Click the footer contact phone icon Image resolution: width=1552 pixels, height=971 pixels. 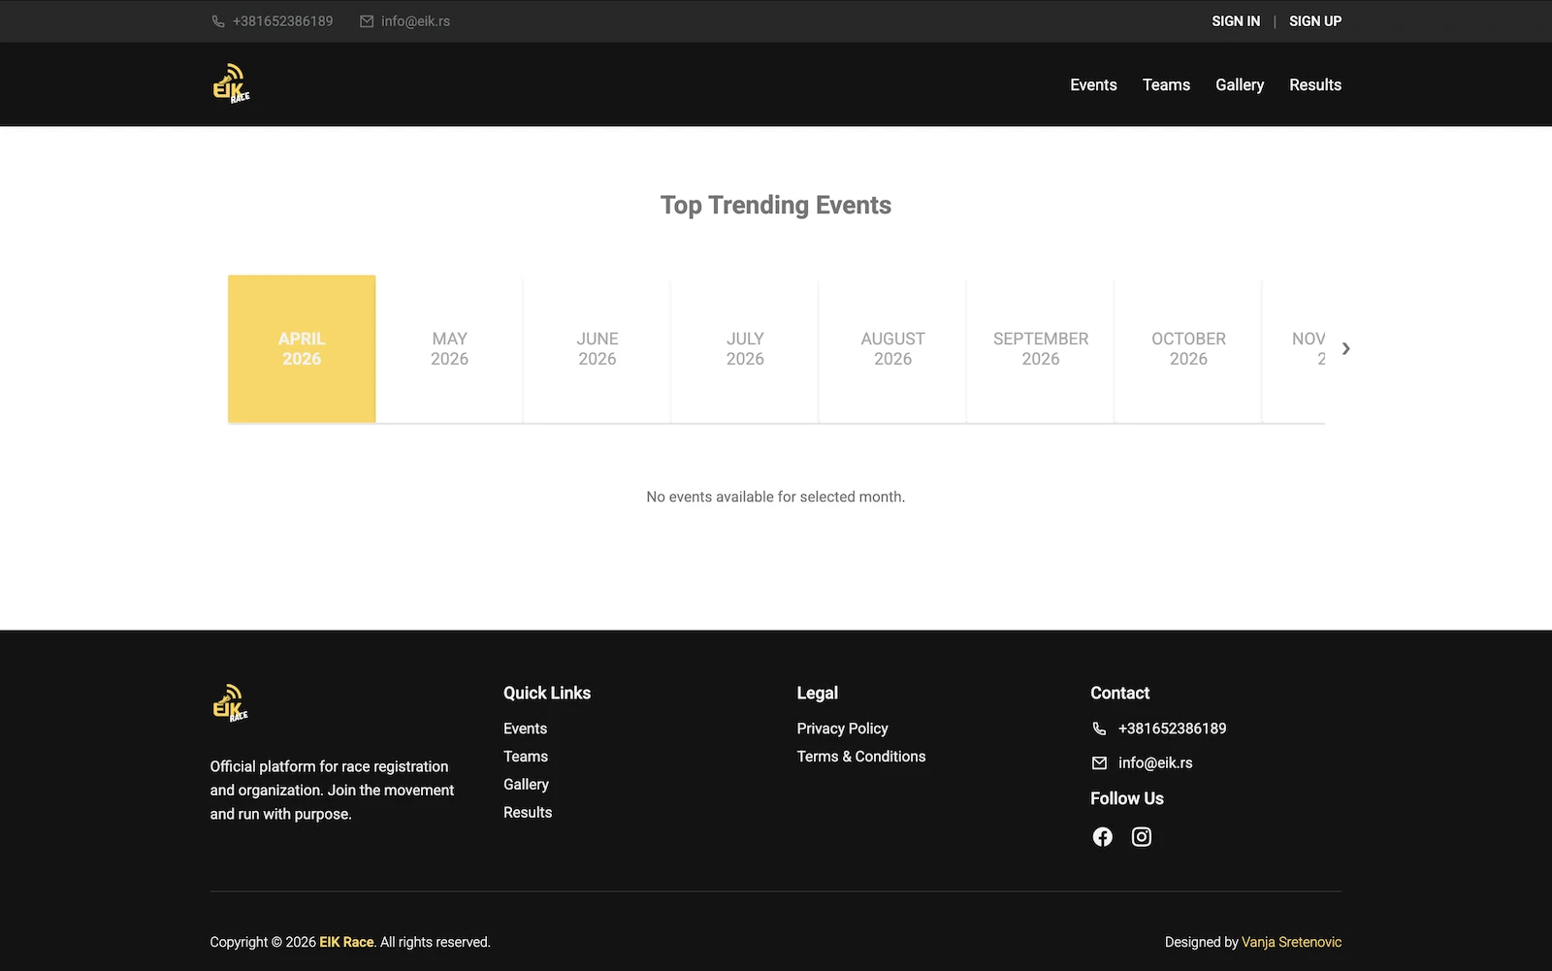(x=1099, y=728)
